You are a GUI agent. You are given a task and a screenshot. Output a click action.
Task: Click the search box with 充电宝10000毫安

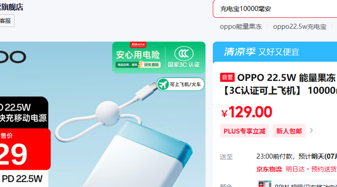pos(275,9)
